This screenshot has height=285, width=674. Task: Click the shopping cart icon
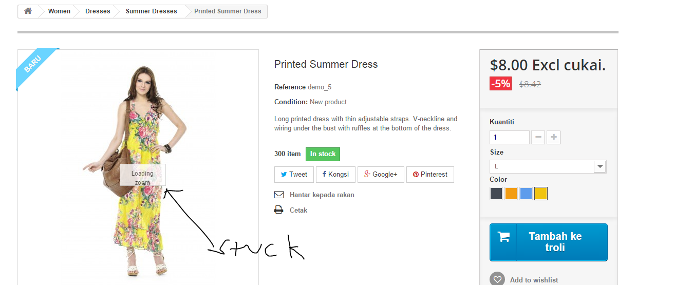pyautogui.click(x=503, y=237)
